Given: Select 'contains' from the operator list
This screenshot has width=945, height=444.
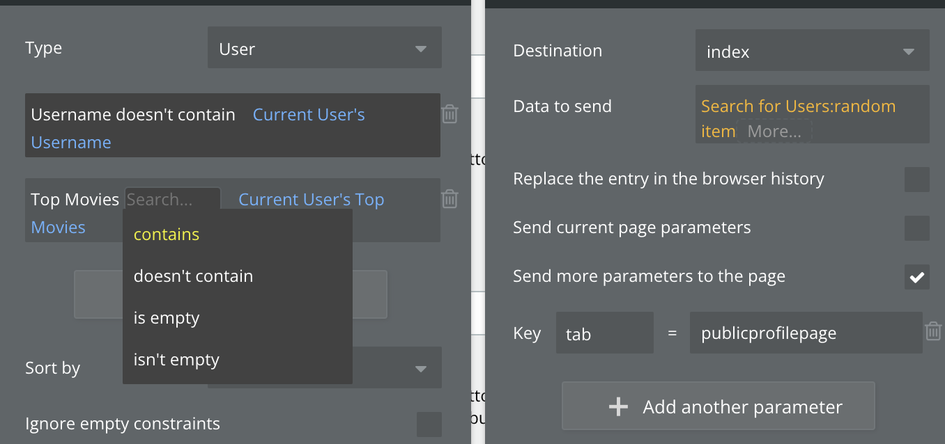Looking at the screenshot, I should point(167,235).
